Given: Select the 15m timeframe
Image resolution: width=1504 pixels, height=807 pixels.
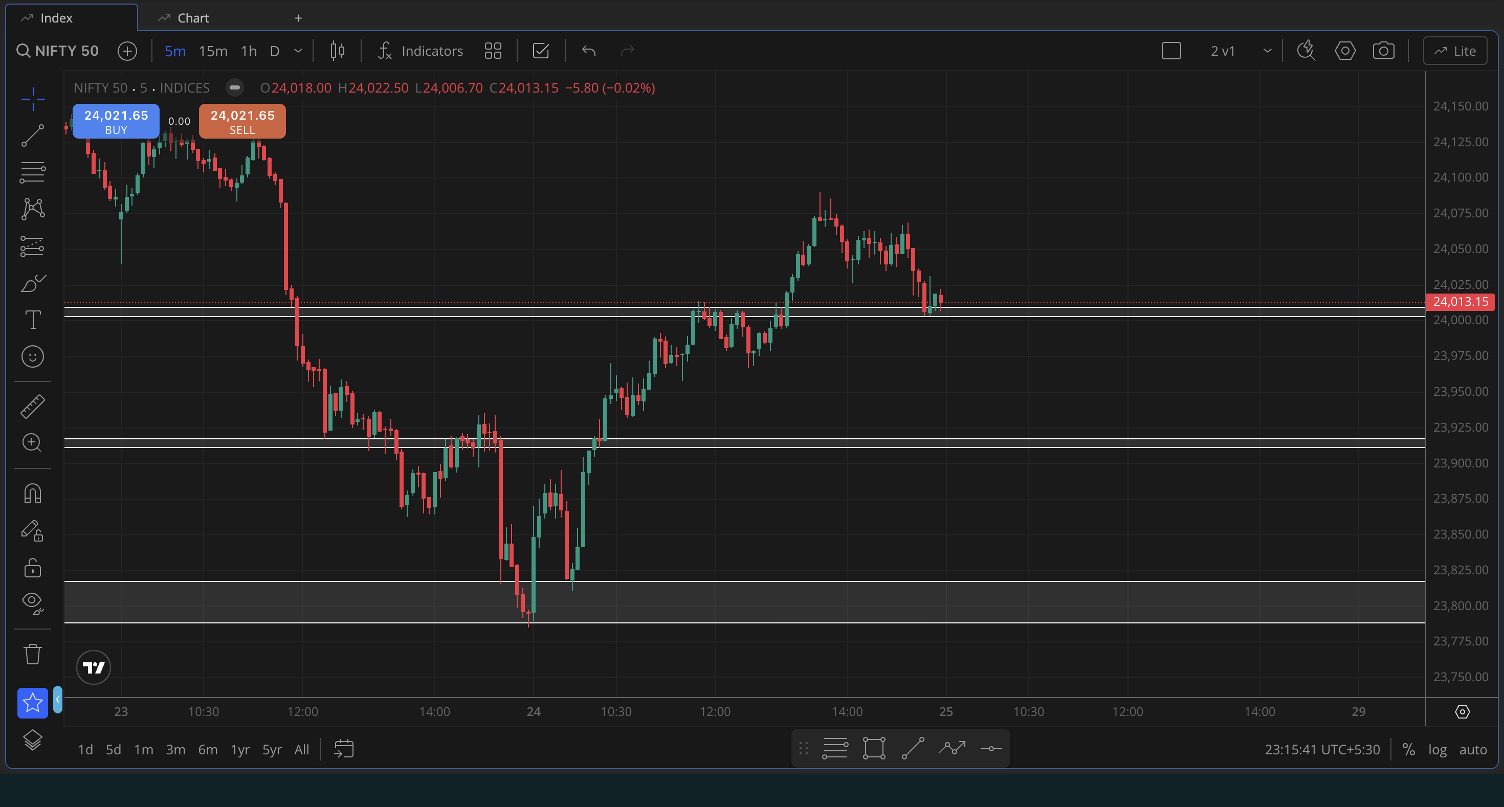Looking at the screenshot, I should click(213, 51).
